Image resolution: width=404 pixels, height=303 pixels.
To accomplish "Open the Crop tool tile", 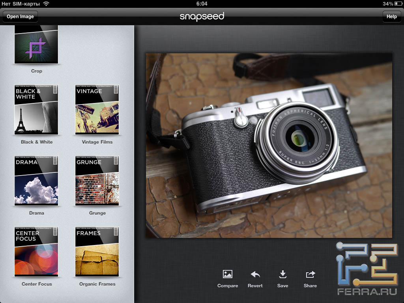I will point(36,45).
